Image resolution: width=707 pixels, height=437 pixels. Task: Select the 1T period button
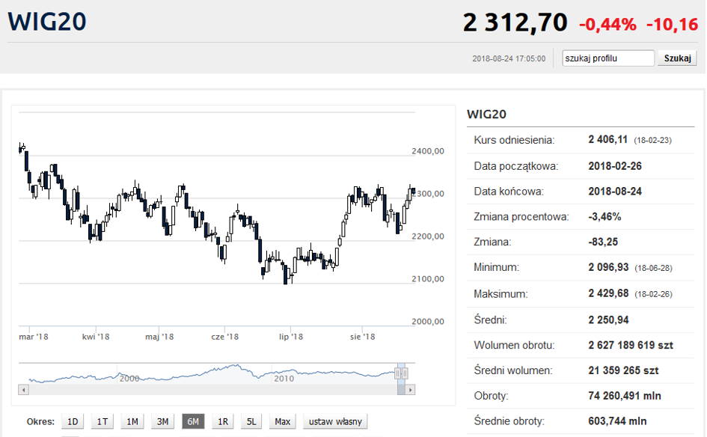102,422
